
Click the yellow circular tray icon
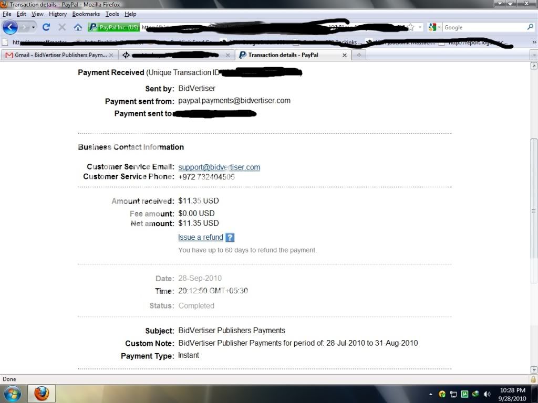click(442, 394)
